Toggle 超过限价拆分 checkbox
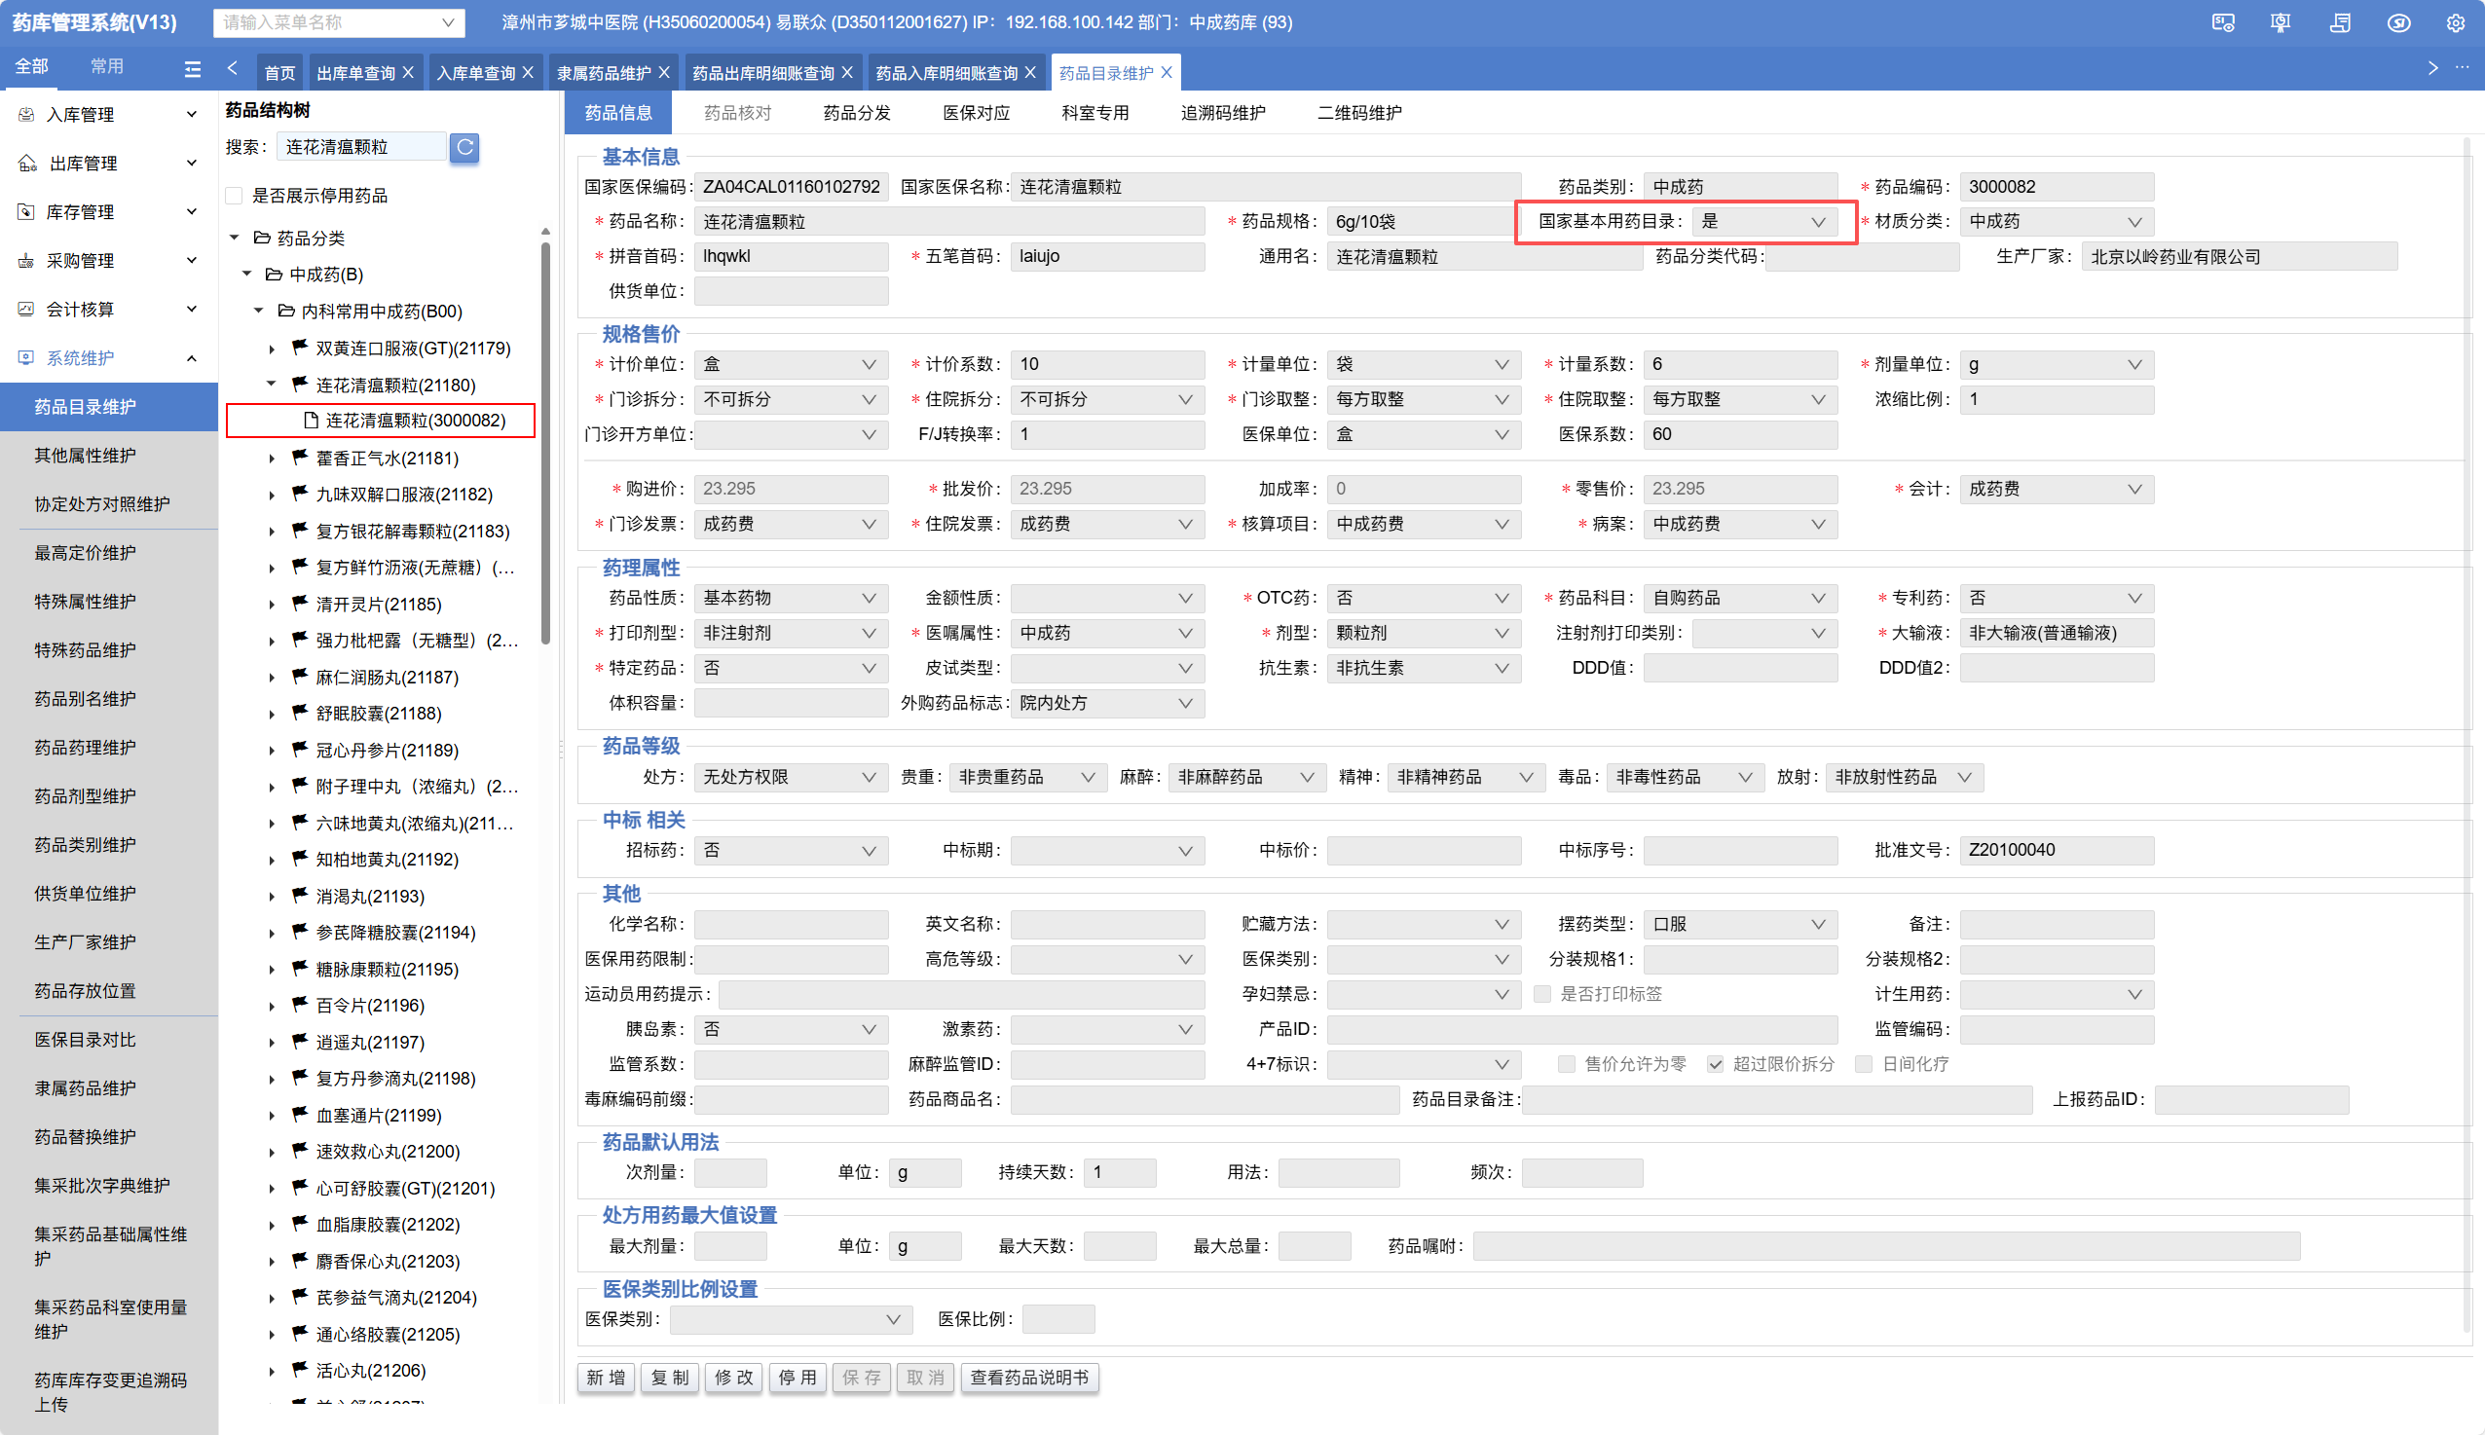The width and height of the screenshot is (2485, 1435). pos(1716,1063)
